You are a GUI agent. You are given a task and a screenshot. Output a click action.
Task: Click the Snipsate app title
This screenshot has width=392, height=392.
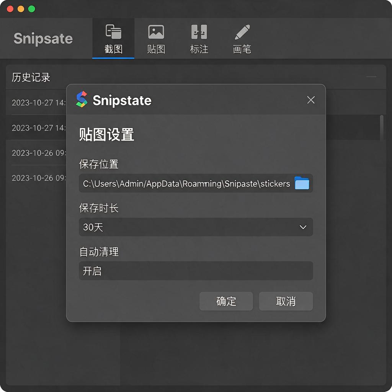[43, 39]
